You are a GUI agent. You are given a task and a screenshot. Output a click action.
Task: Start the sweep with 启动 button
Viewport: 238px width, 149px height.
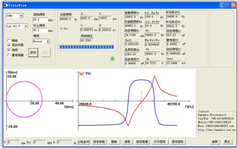[x=33, y=53]
